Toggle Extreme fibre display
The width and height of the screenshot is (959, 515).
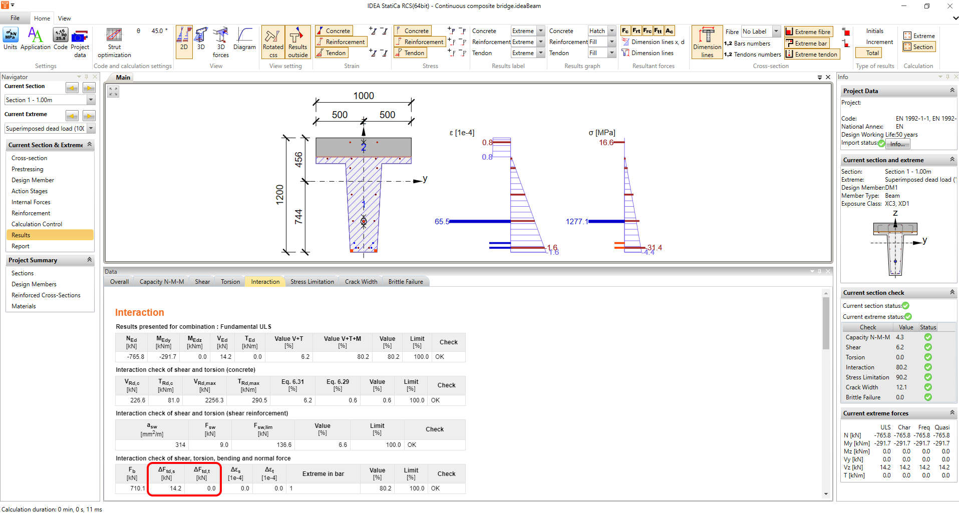[x=808, y=32]
